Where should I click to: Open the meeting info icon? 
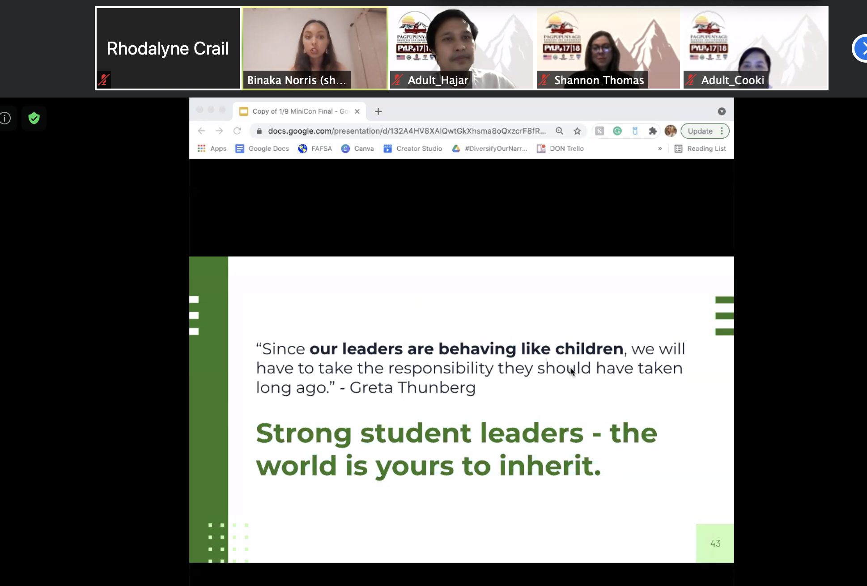coord(5,118)
